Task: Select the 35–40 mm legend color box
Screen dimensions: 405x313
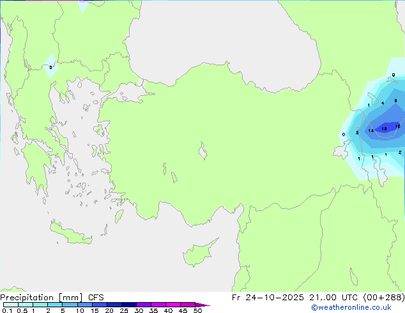Action: coord(158,305)
